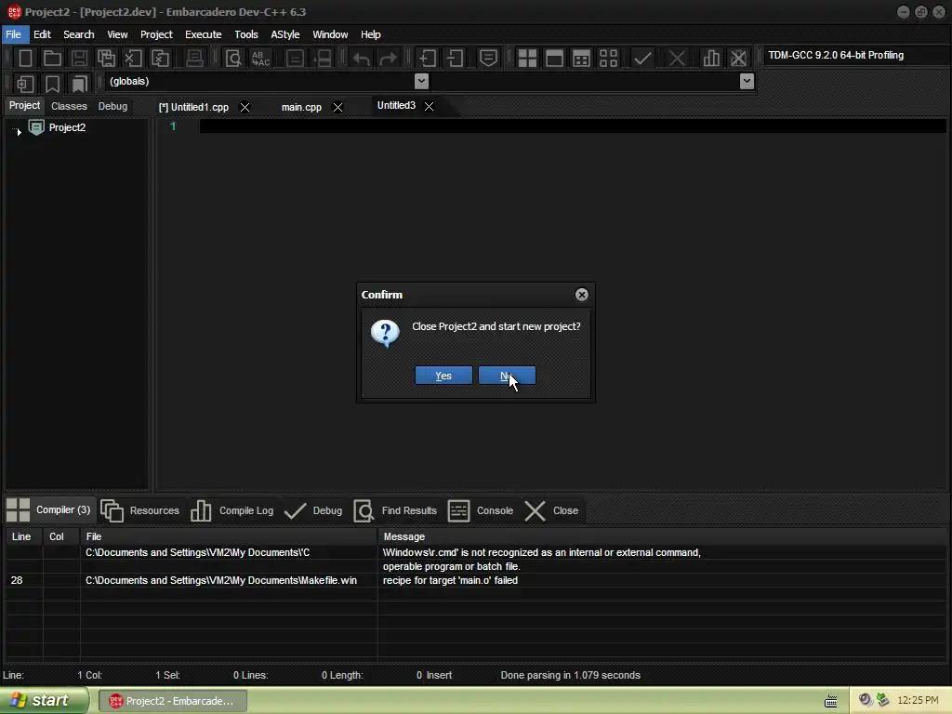
Task: Click the Project2 - Embarcadero taskbar button
Action: 172,701
